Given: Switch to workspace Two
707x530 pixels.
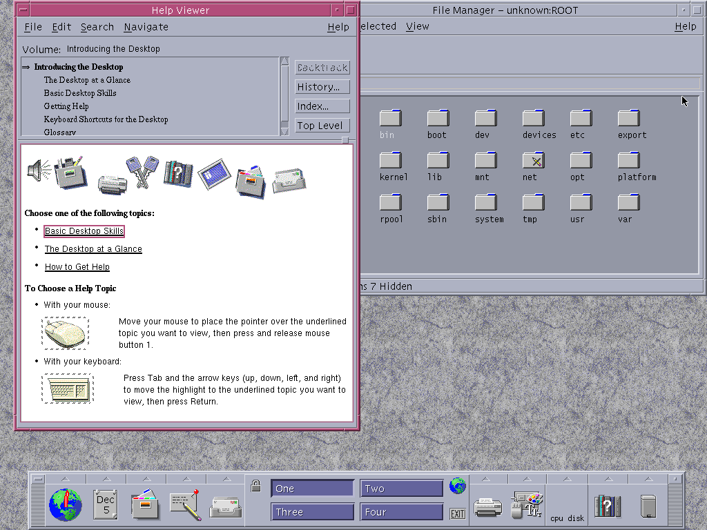Looking at the screenshot, I should pos(401,488).
